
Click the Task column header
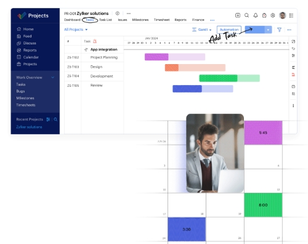87,41
